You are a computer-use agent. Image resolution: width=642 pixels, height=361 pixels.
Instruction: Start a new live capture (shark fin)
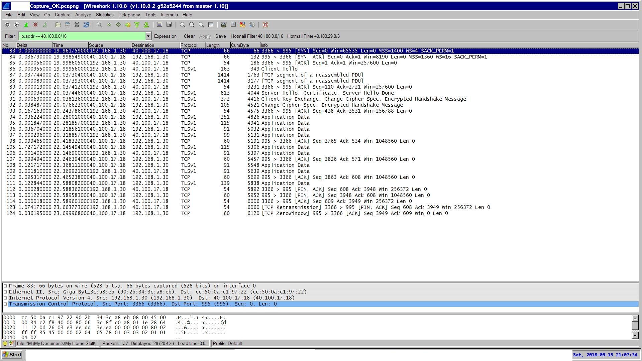[x=26, y=25]
